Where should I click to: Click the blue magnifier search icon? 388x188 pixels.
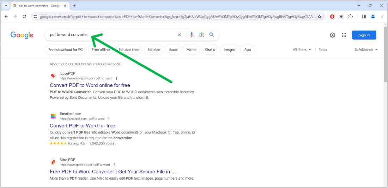pyautogui.click(x=211, y=35)
